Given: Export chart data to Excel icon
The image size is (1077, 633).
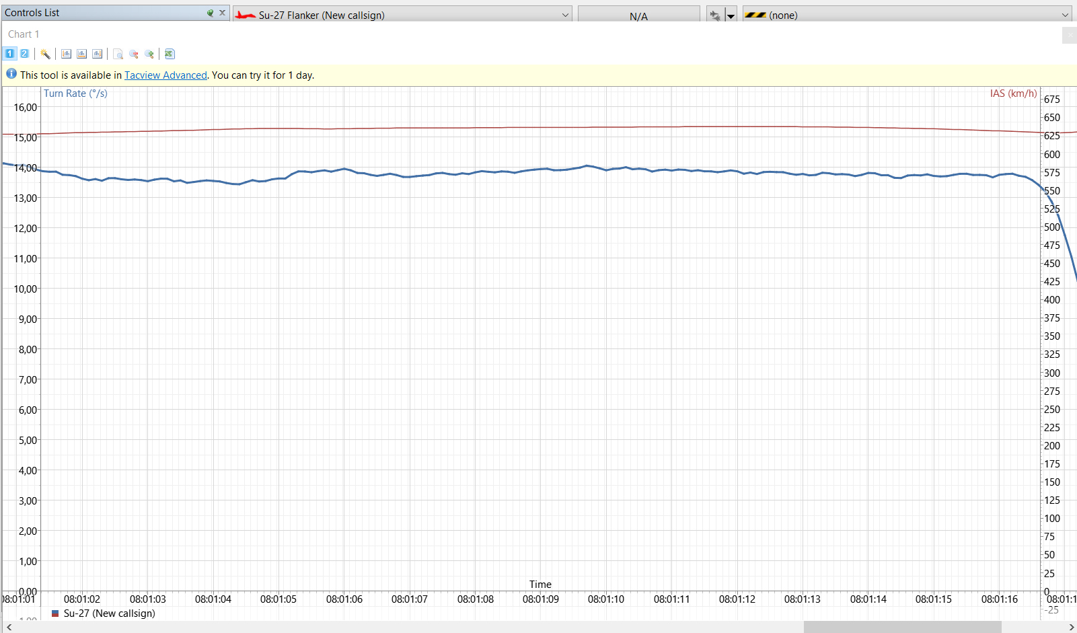Looking at the screenshot, I should coord(170,54).
